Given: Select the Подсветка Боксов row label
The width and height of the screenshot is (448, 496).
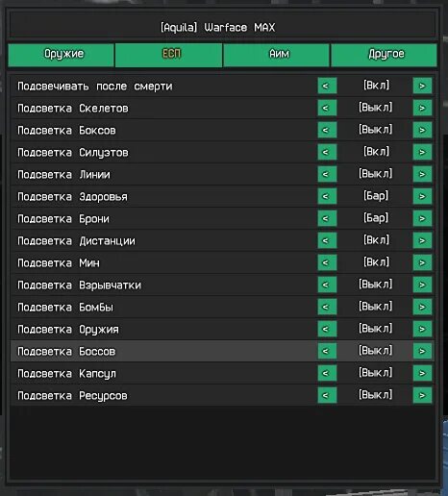Looking at the screenshot, I should click(66, 131).
